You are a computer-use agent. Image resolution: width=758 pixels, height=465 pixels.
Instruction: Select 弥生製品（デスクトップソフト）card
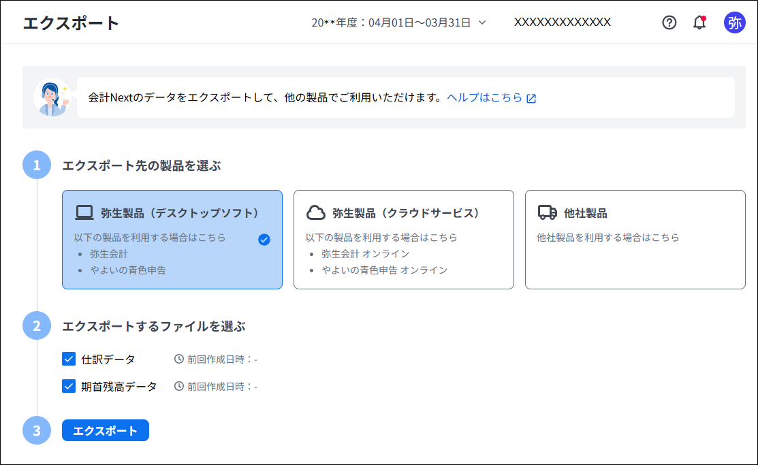172,240
